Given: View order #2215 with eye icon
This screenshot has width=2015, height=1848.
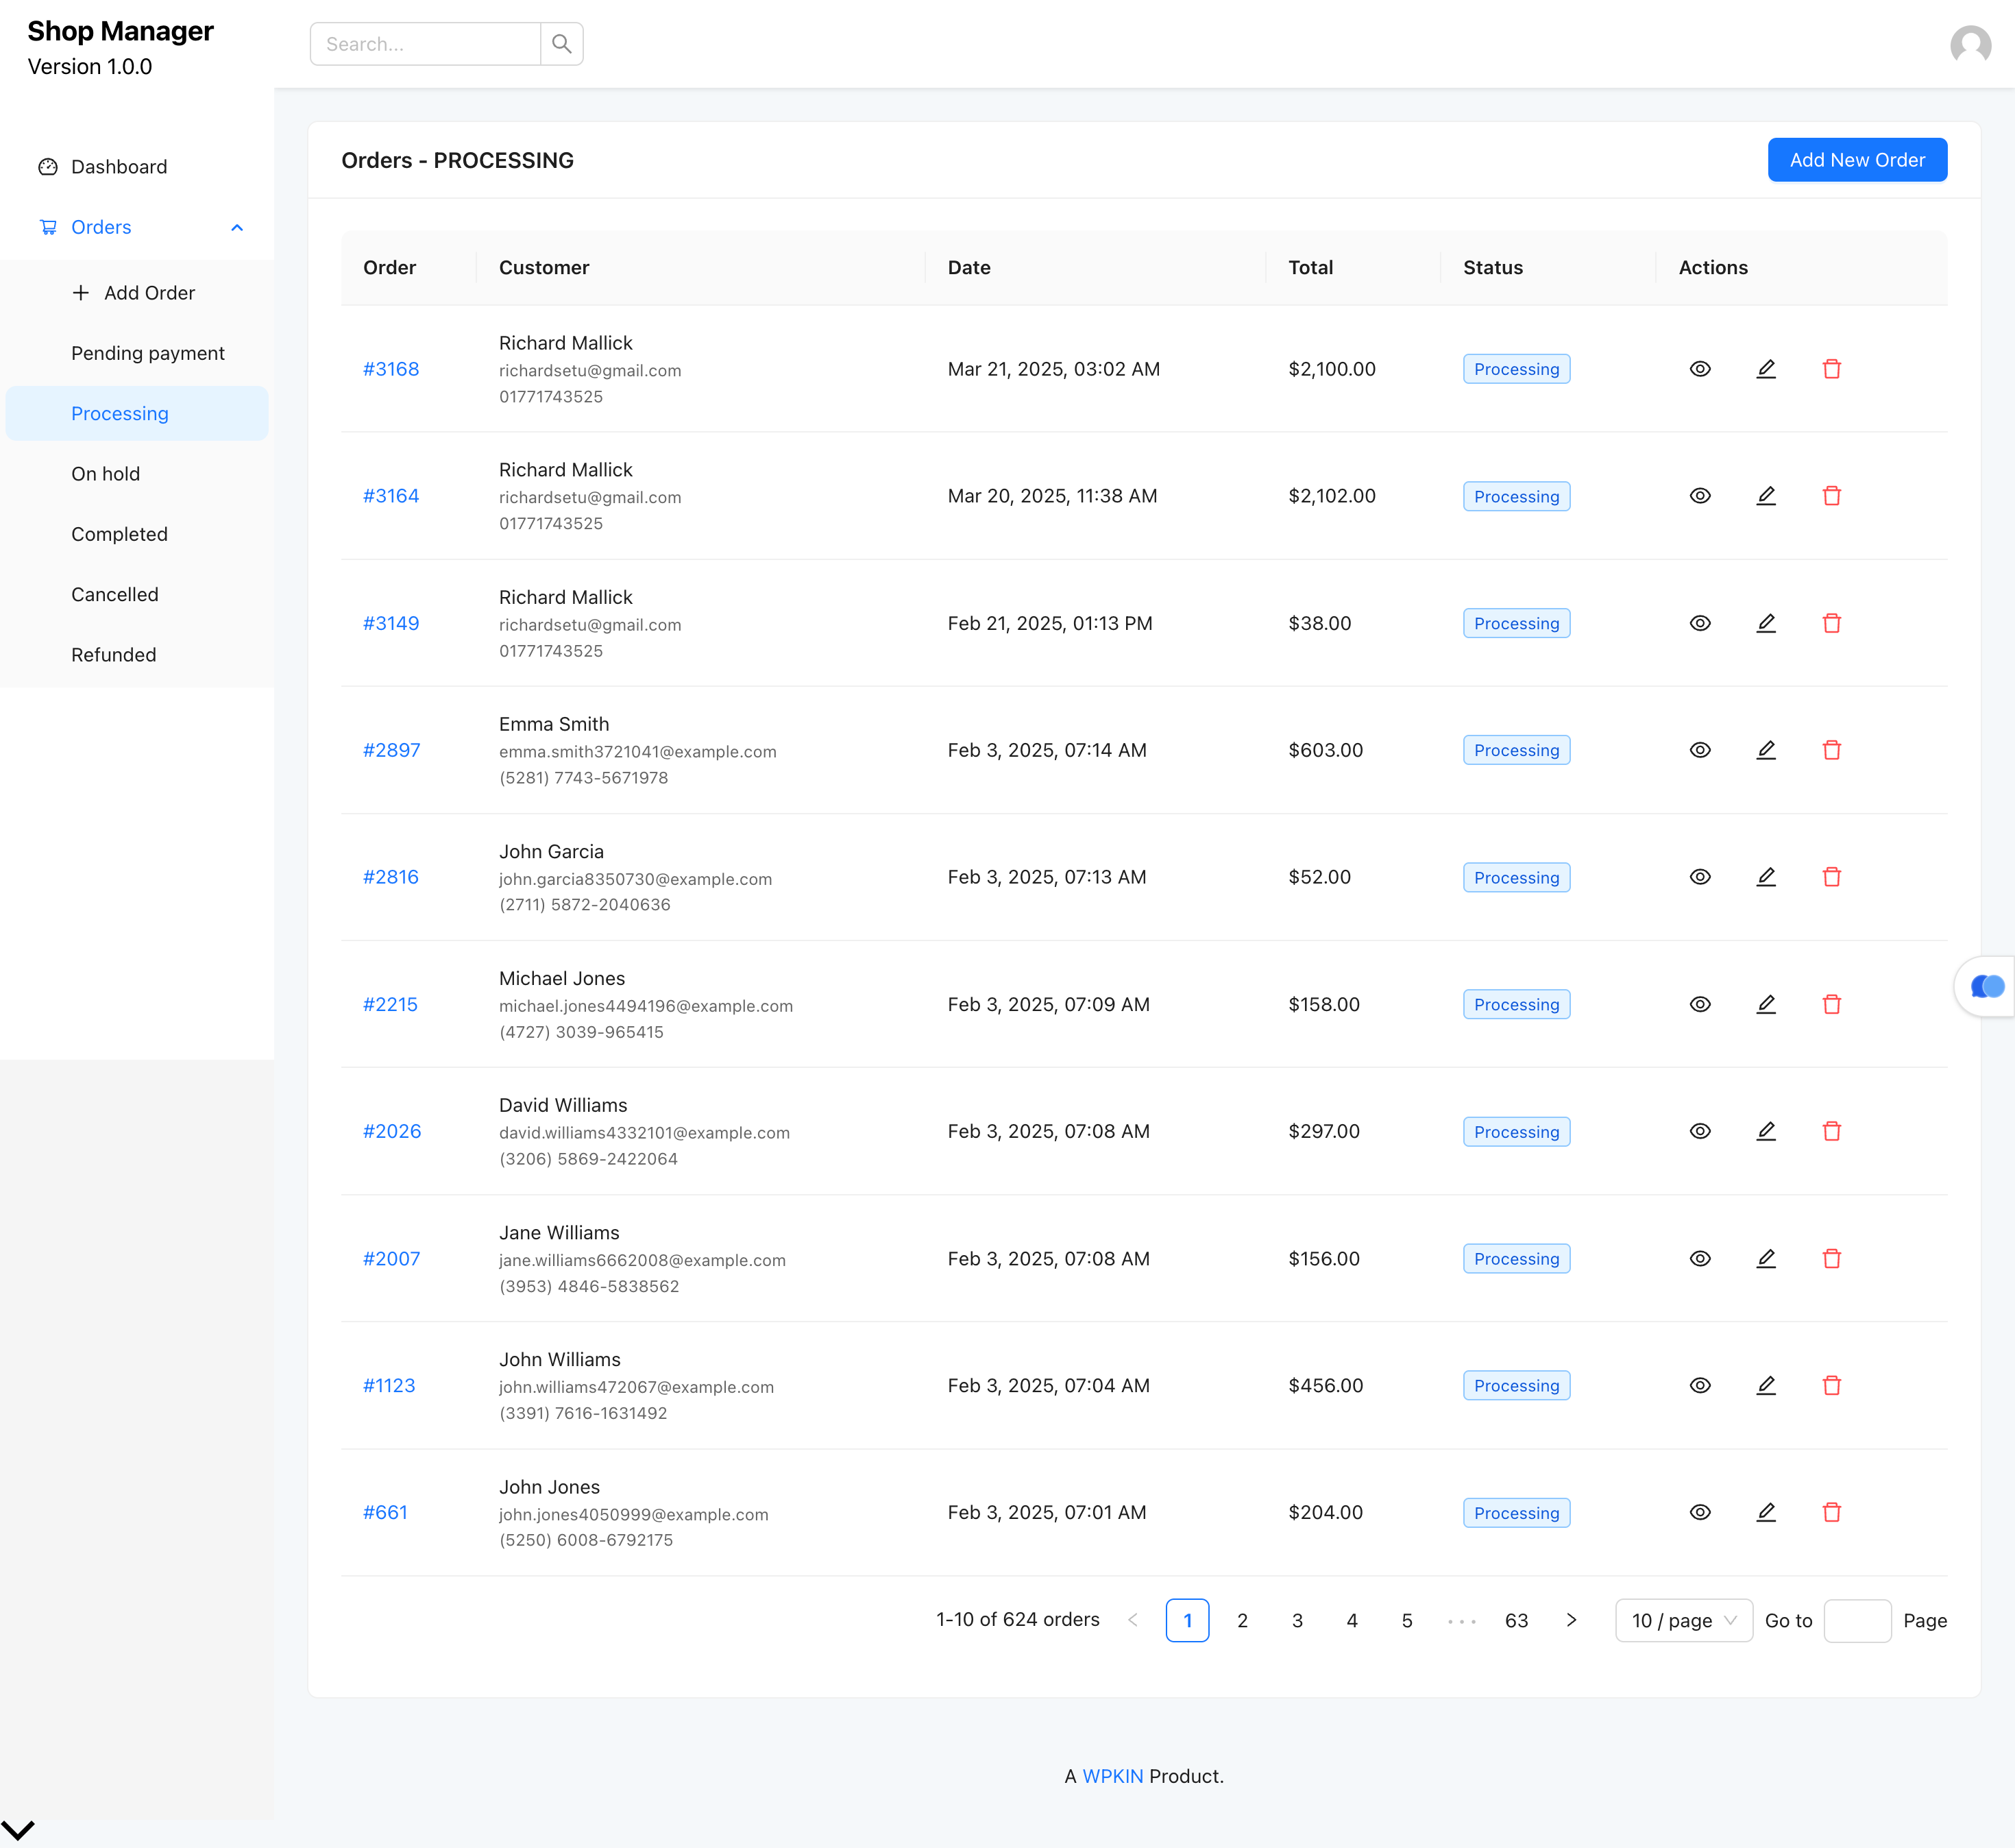Looking at the screenshot, I should pos(1700,1004).
